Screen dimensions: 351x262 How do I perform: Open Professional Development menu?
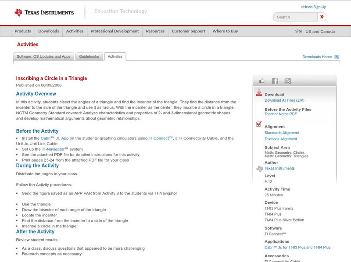[x=115, y=31]
